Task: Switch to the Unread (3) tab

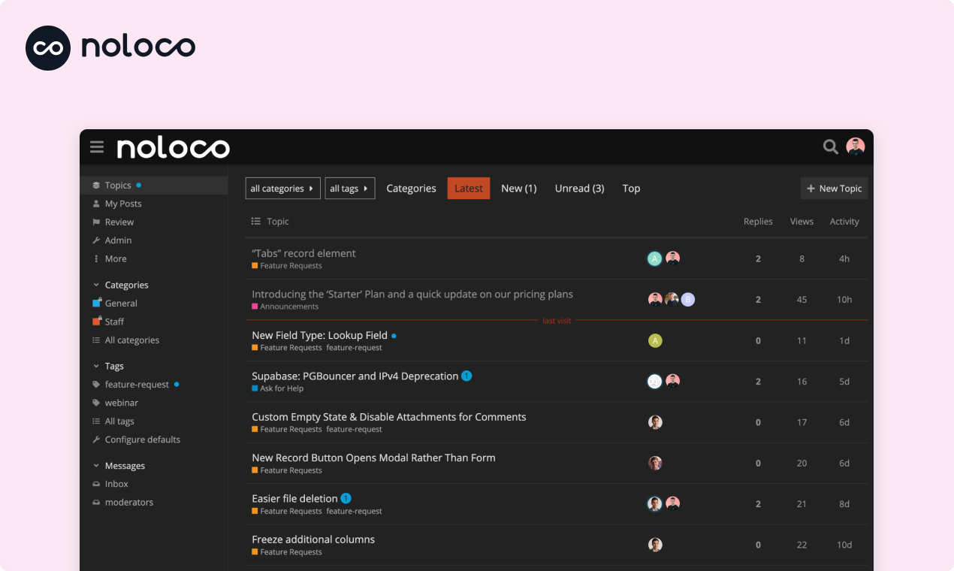Action: click(x=579, y=188)
